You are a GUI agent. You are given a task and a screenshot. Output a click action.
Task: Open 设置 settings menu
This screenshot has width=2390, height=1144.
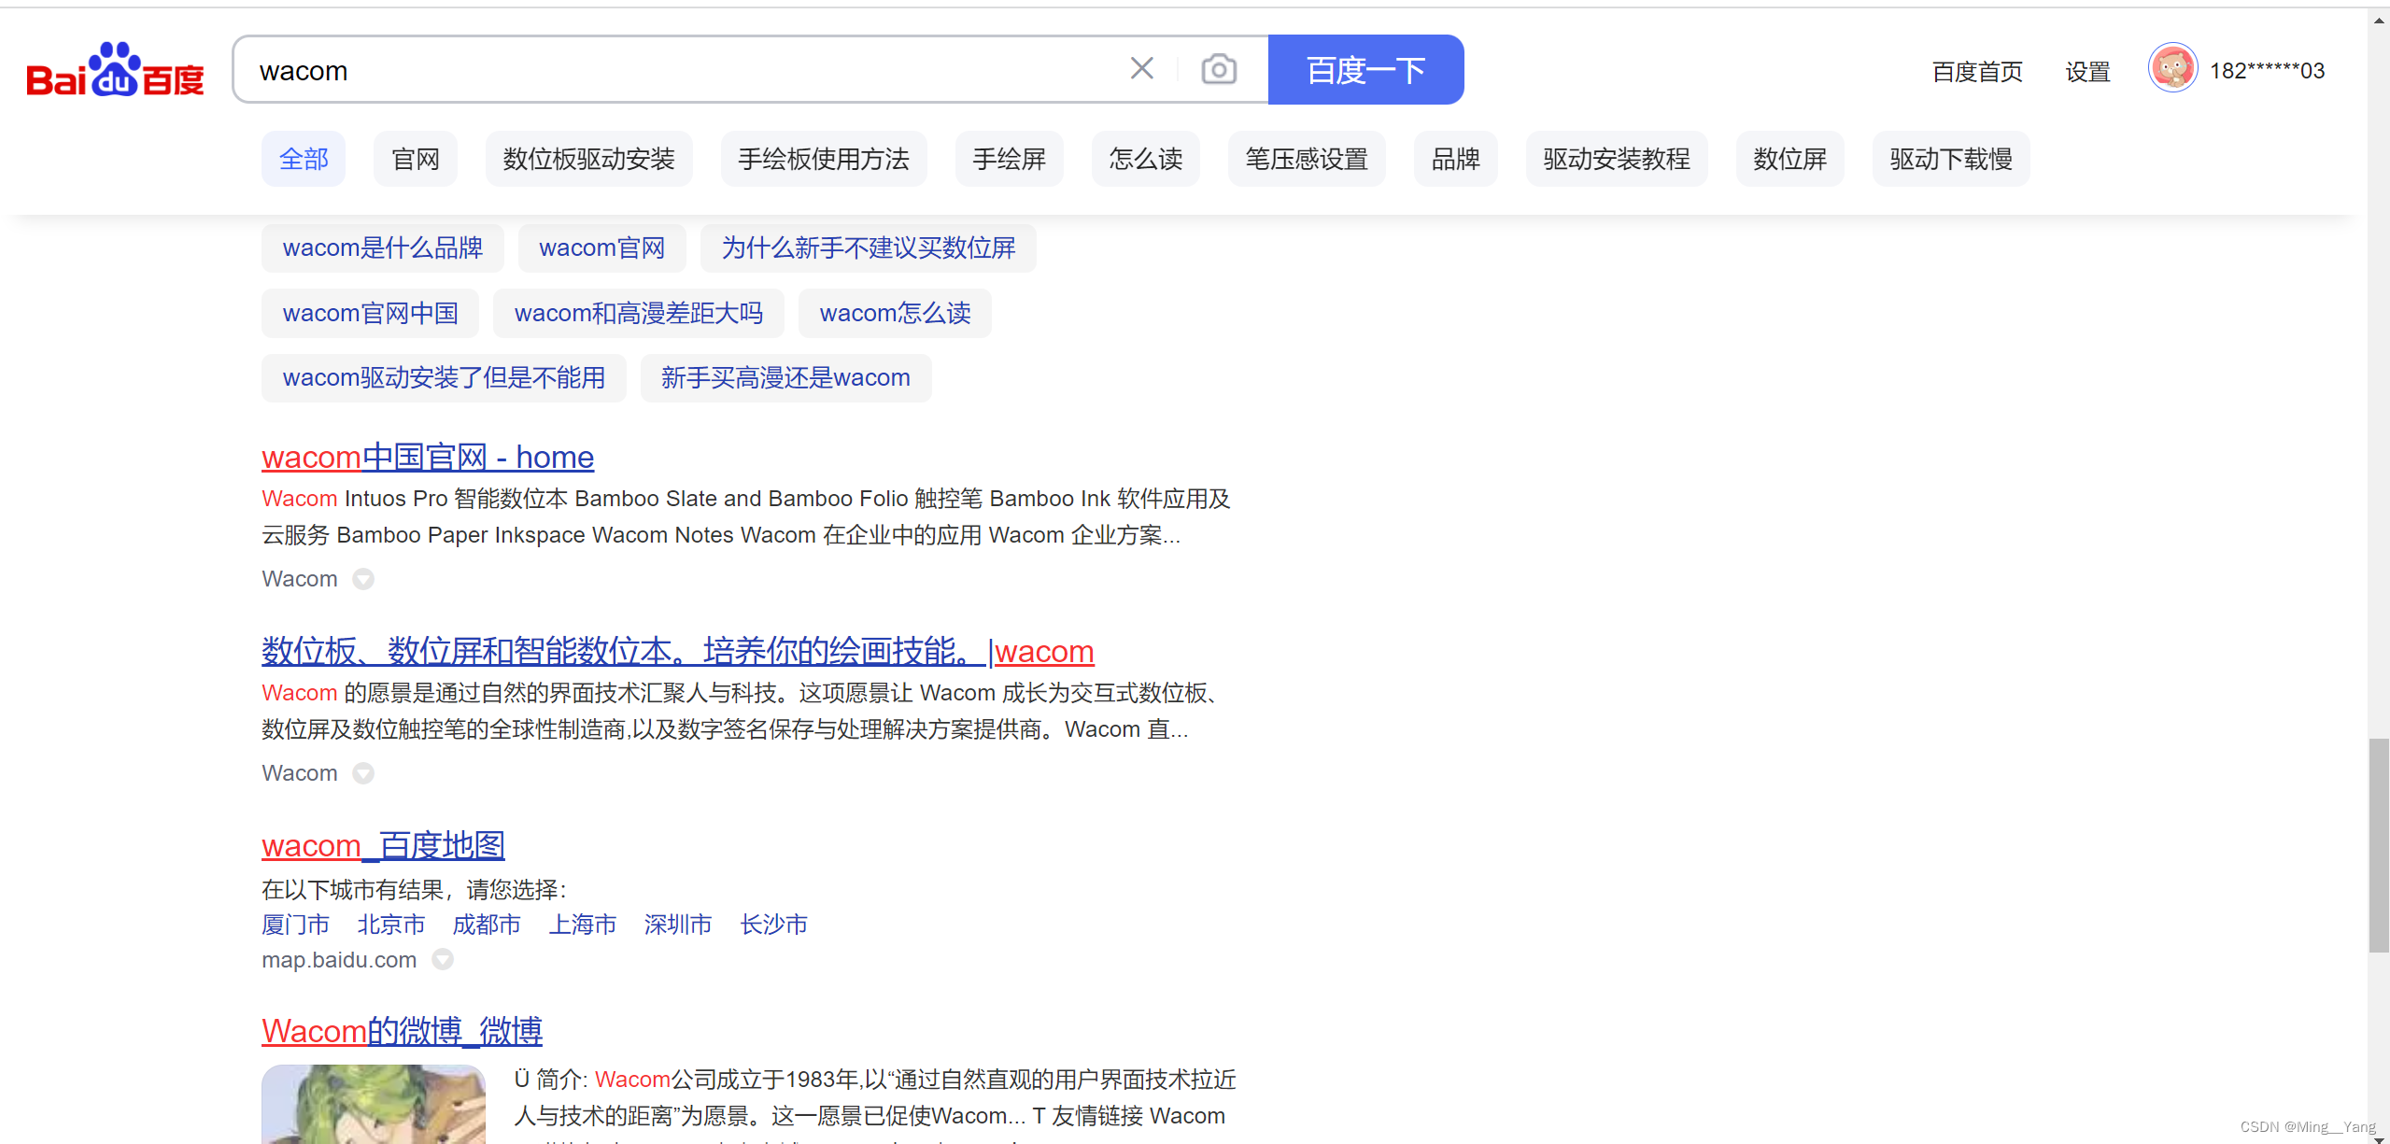click(x=2088, y=71)
